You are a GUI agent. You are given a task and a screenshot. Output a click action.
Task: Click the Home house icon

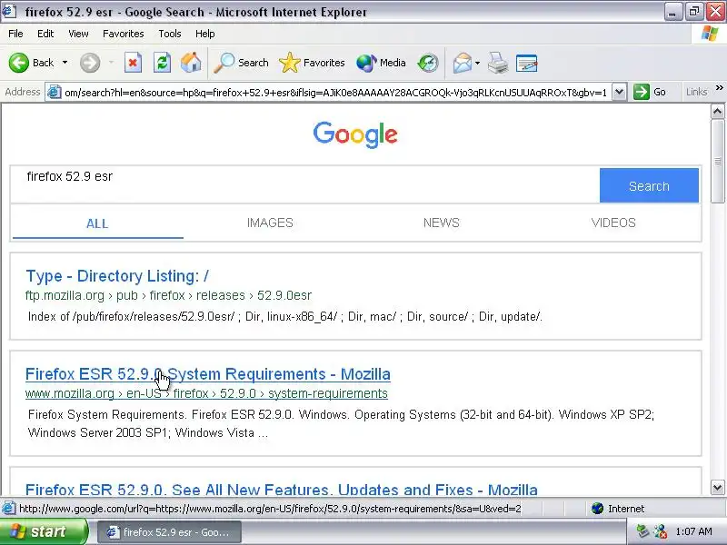point(191,63)
